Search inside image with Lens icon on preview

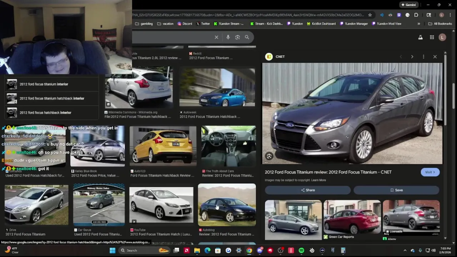269,156
